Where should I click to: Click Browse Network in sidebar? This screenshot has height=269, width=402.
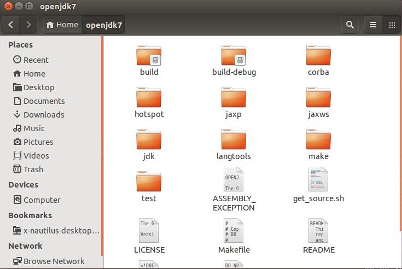[54, 261]
